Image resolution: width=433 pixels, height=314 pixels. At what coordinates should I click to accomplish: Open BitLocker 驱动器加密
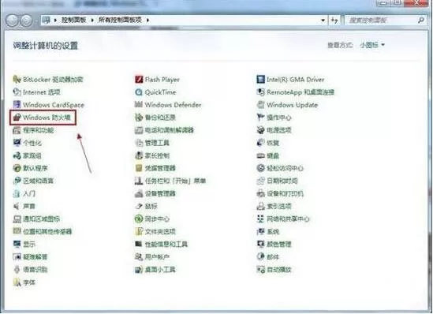tap(48, 80)
